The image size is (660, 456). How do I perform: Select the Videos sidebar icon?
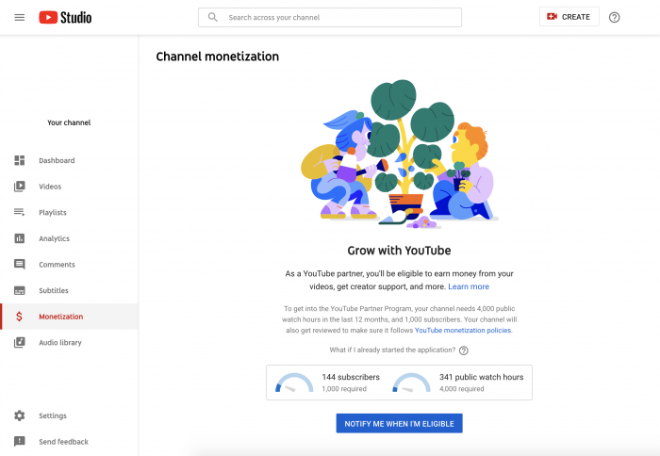[x=20, y=187]
